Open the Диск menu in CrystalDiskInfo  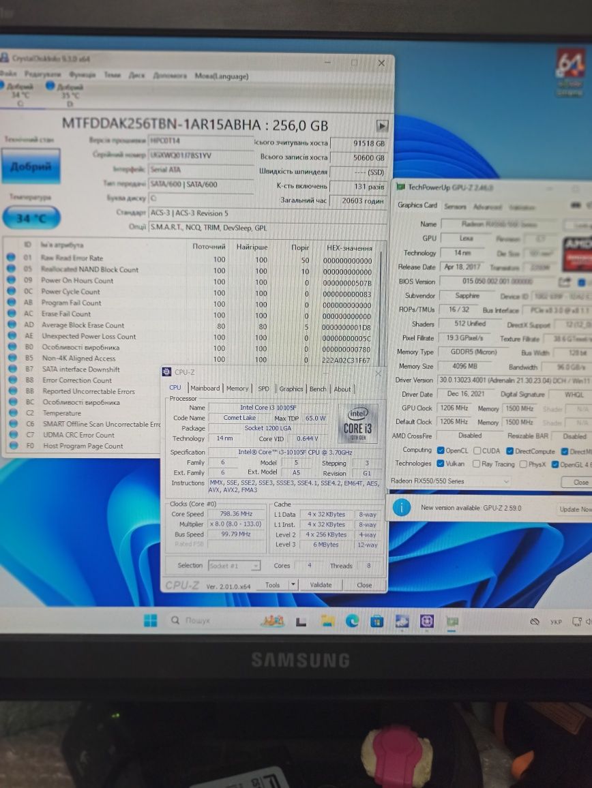coord(137,76)
